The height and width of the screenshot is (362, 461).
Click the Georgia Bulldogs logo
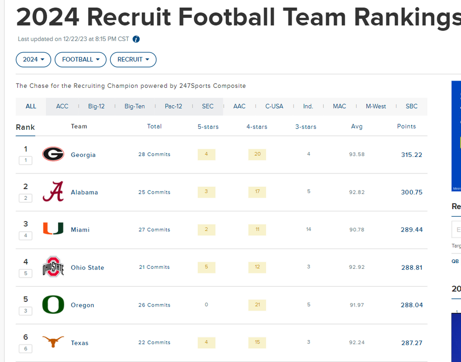(x=53, y=154)
